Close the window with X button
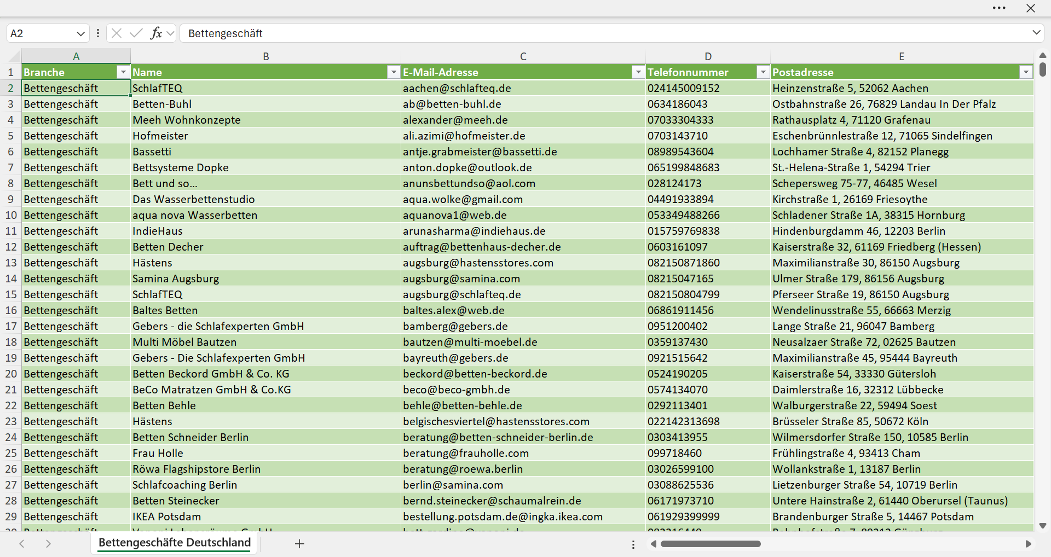This screenshot has height=557, width=1051. (1031, 8)
